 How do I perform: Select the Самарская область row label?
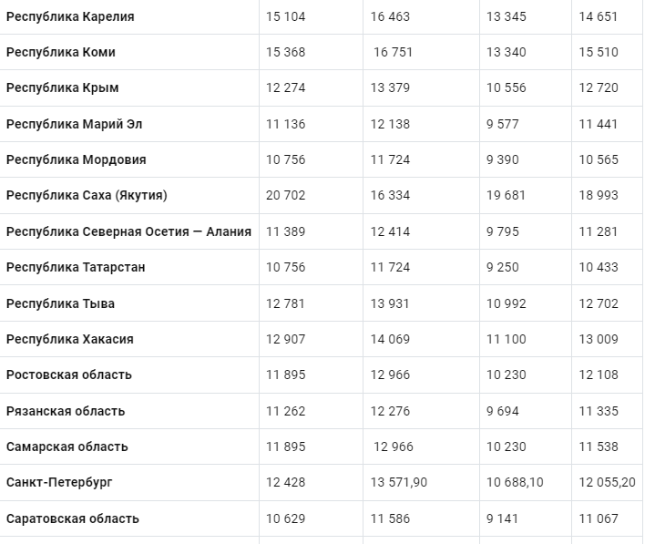pyautogui.click(x=67, y=446)
